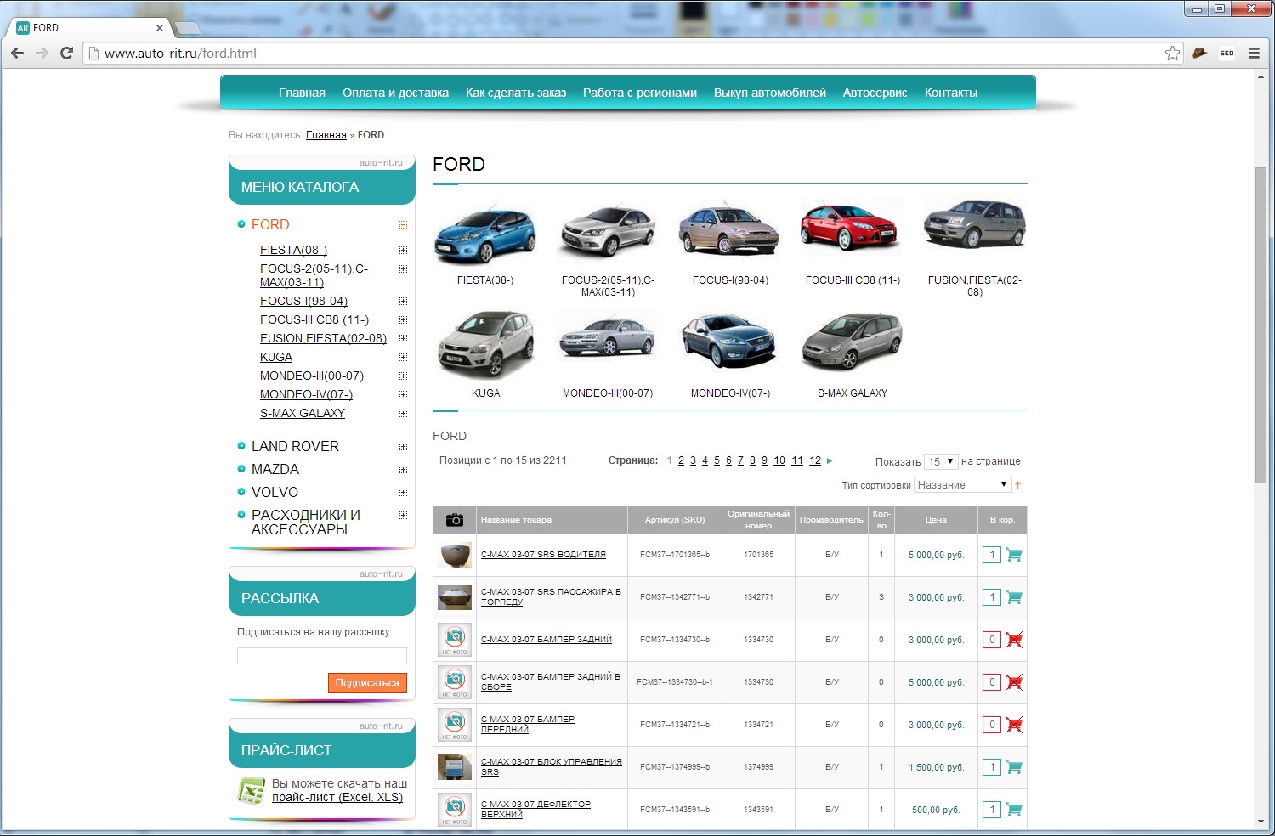The image size is (1275, 836).
Task: Select the FORD browser tab
Action: 89,28
